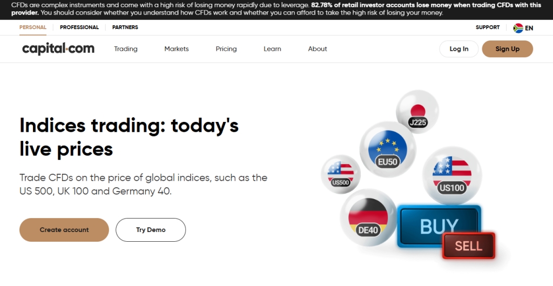Expand the Trading menu
This screenshot has width=553, height=286.
coord(126,49)
